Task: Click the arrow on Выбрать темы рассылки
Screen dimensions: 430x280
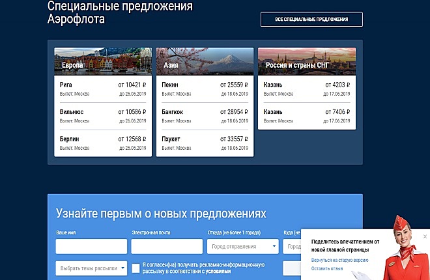Action: (x=122, y=268)
